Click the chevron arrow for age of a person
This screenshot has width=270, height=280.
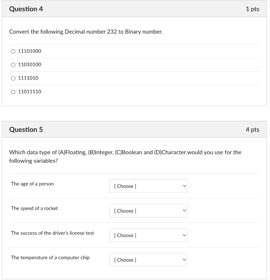pos(184,186)
